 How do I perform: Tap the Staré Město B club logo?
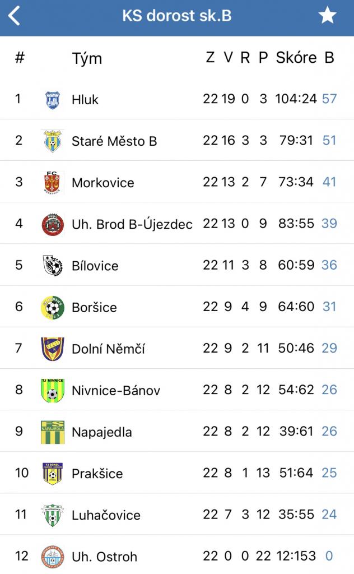[x=52, y=141]
